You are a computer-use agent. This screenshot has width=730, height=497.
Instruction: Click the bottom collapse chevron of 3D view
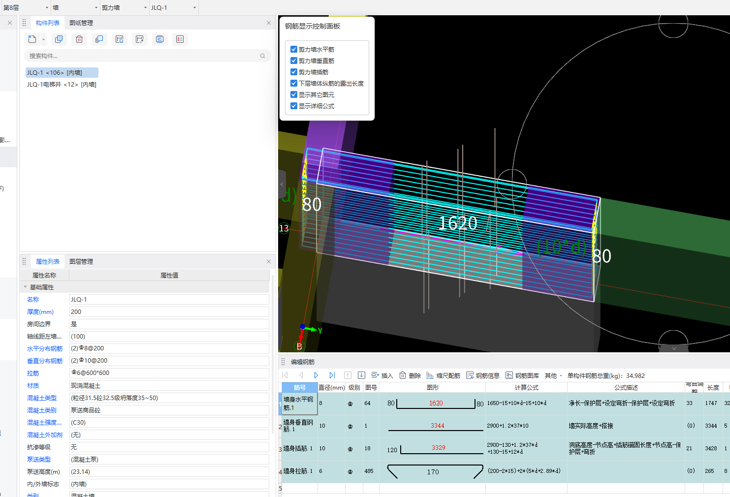coord(674,348)
